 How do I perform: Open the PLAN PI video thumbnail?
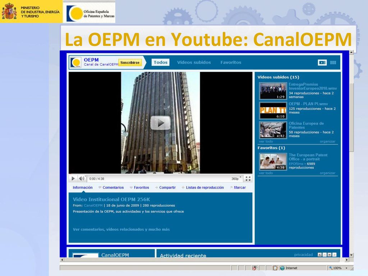(x=273, y=111)
